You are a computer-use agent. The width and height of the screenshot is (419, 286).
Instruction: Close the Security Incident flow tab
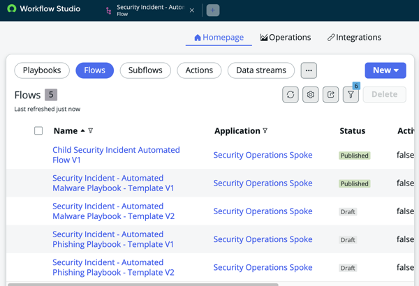pos(192,10)
